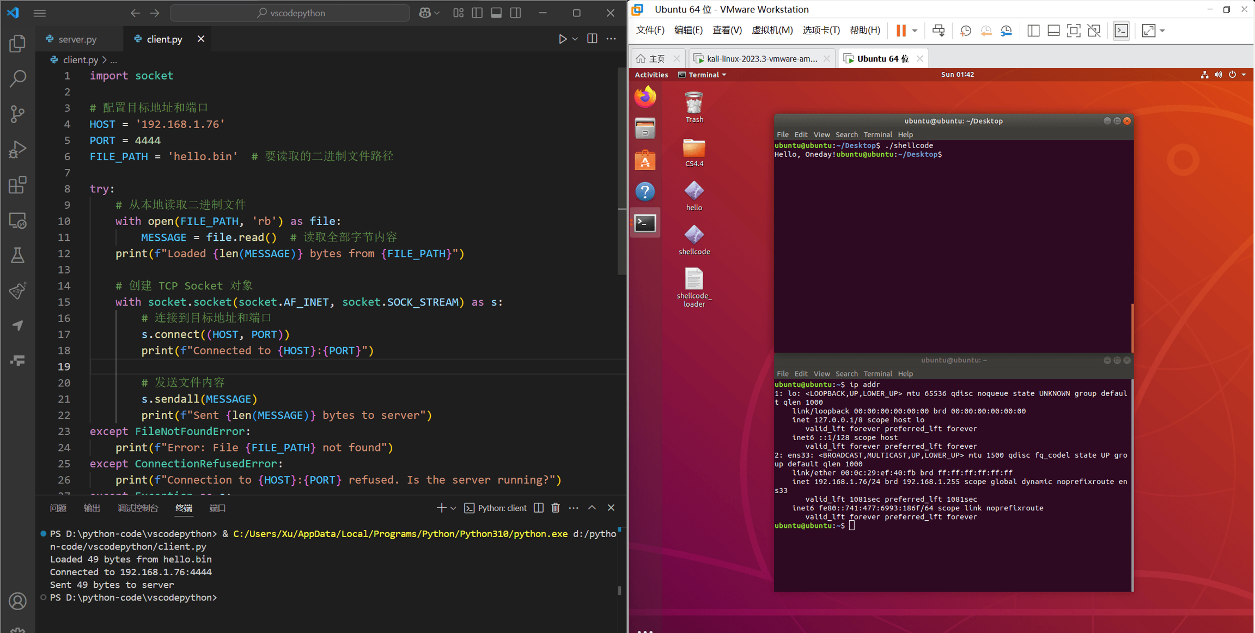Open the 虚拟机(M) menu in VMware
Image resolution: width=1255 pixels, height=633 pixels.
(x=771, y=31)
